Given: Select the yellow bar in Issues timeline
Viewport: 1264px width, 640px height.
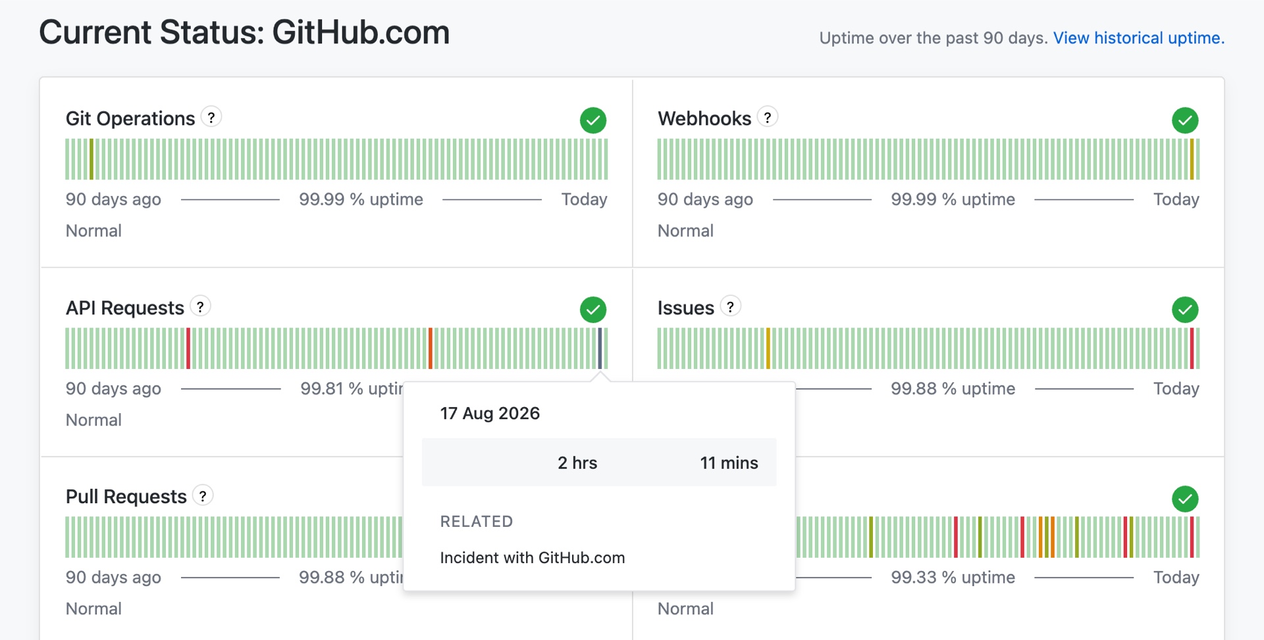Looking at the screenshot, I should pyautogui.click(x=768, y=349).
